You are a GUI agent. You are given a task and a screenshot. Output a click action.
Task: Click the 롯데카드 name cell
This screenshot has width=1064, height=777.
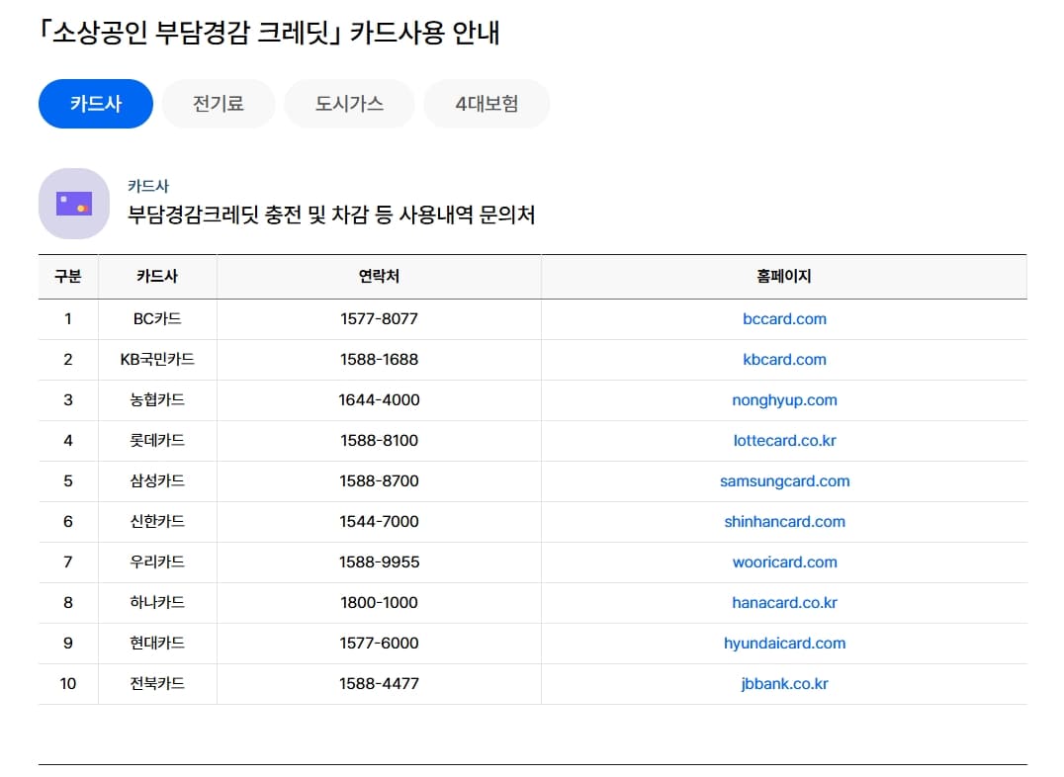pyautogui.click(x=157, y=441)
